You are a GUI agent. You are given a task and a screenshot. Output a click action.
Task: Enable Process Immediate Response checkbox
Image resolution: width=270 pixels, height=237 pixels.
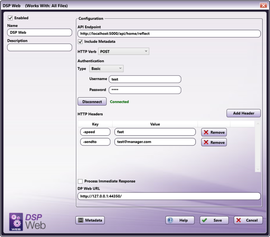[80, 181]
